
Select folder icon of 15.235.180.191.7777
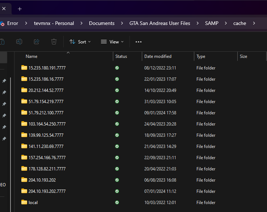pos(24,68)
